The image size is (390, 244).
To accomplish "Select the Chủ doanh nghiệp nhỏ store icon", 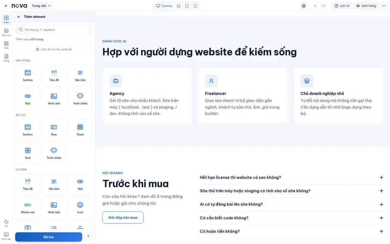I will click(307, 81).
